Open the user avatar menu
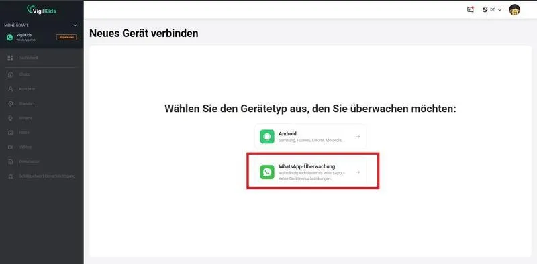This screenshot has width=537, height=264. click(514, 9)
